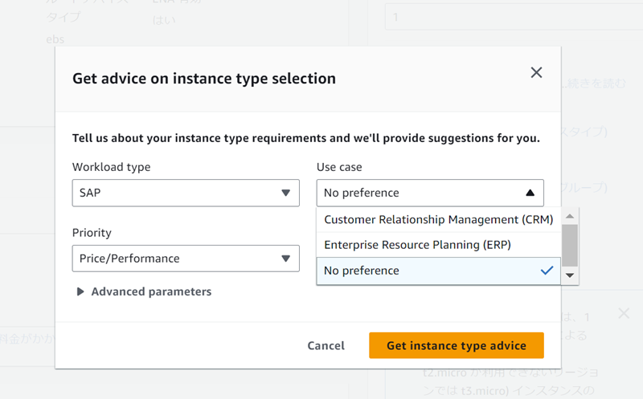
Task: Choose Enterprise Resource Planning (ERP) option
Action: (438, 245)
